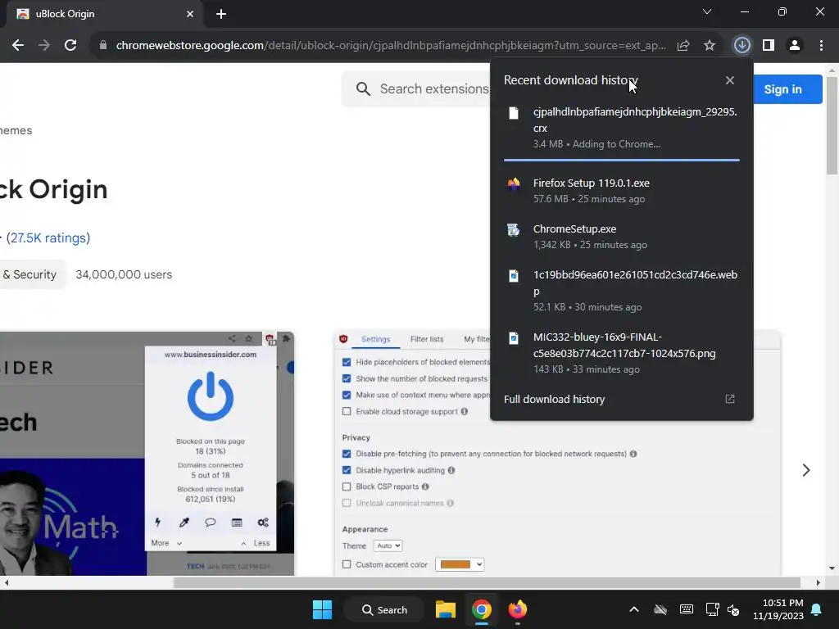Click the taskbar Search box

point(384,609)
